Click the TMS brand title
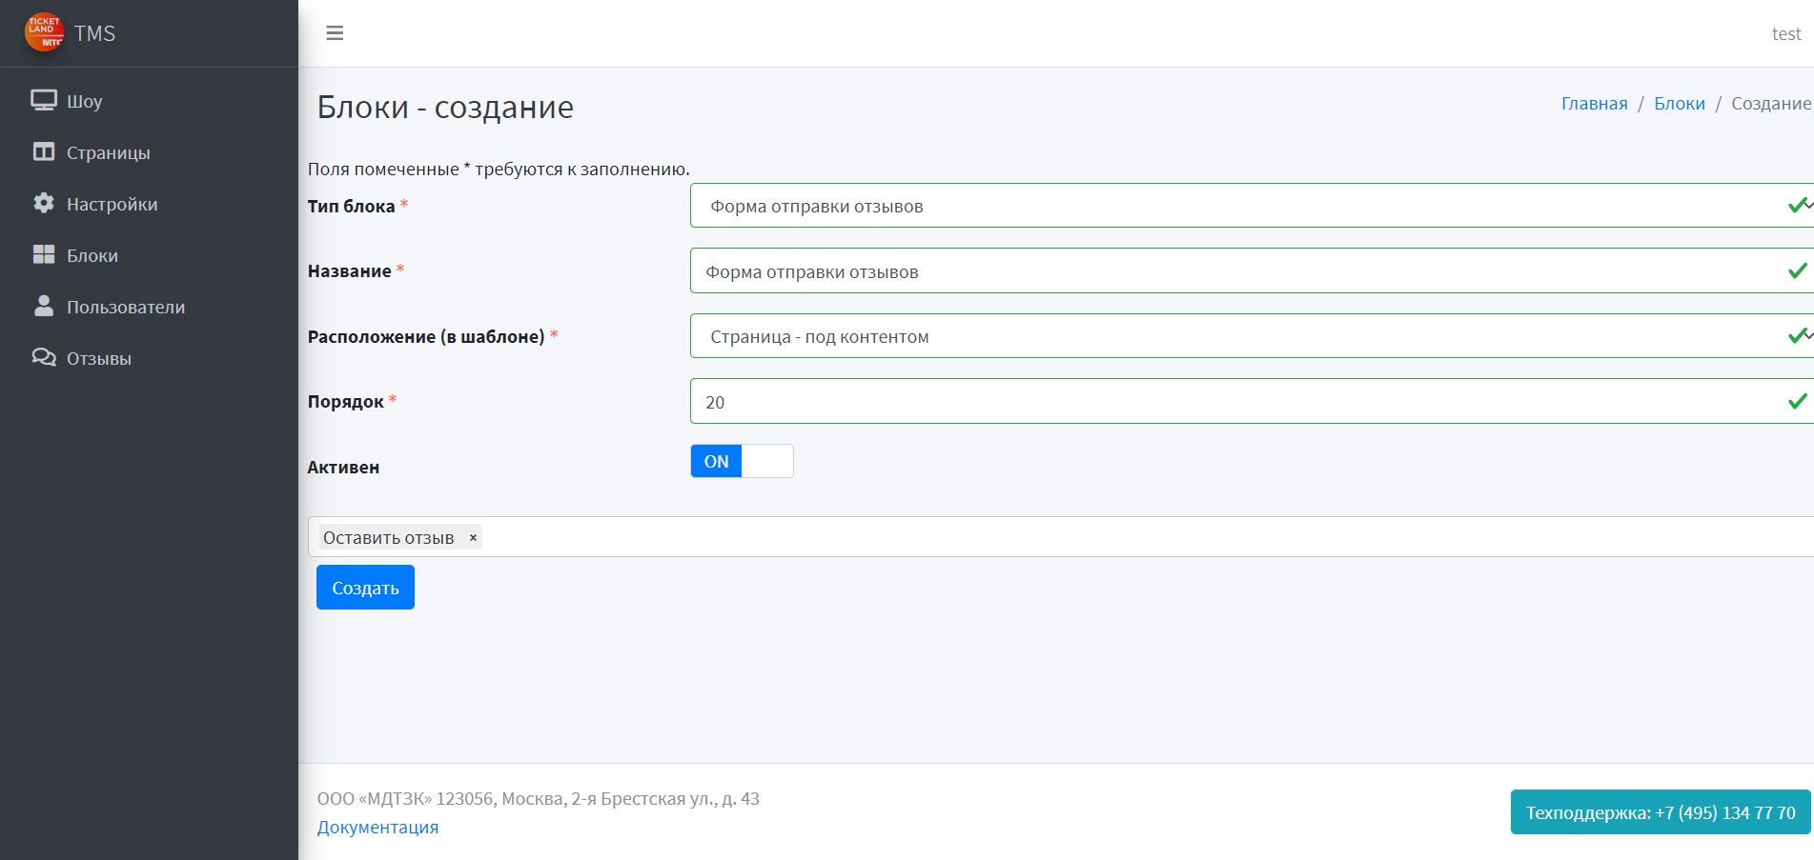The image size is (1814, 860). (x=94, y=33)
